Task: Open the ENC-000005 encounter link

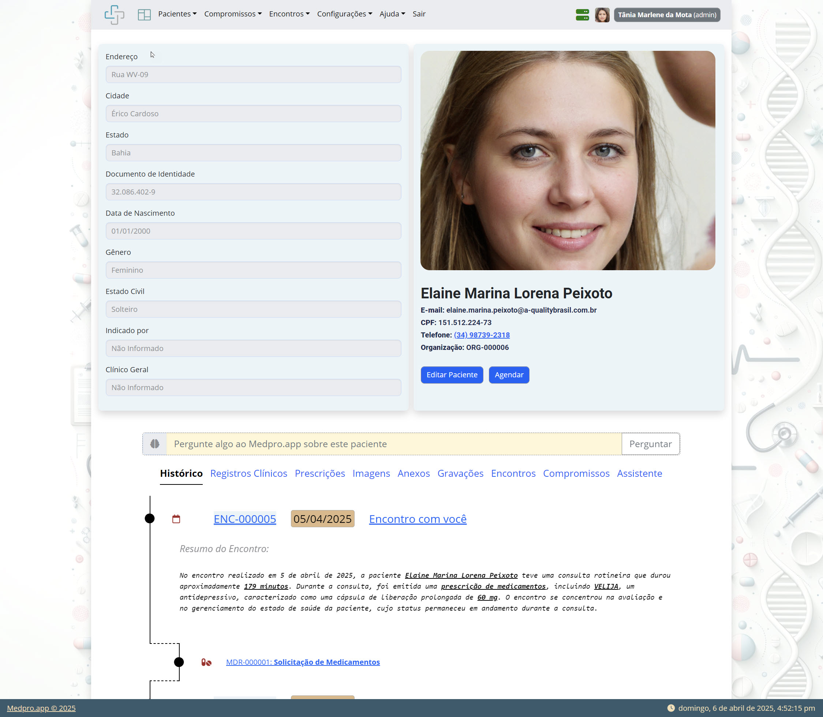Action: coord(245,519)
